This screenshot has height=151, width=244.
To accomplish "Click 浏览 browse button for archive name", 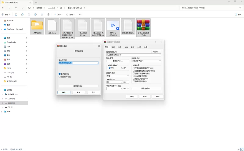I will 156,52.
